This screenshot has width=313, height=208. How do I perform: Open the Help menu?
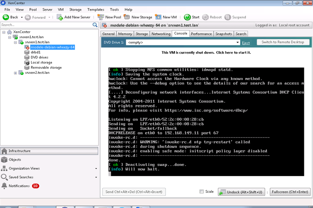point(128,9)
